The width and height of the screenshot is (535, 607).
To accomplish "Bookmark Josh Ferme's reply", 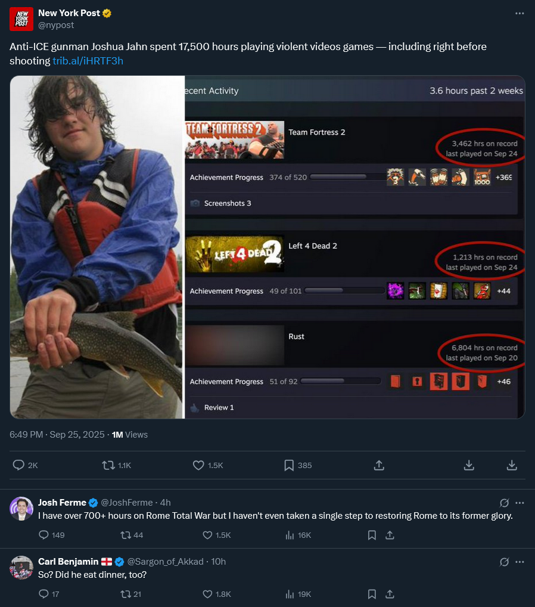I will click(372, 535).
